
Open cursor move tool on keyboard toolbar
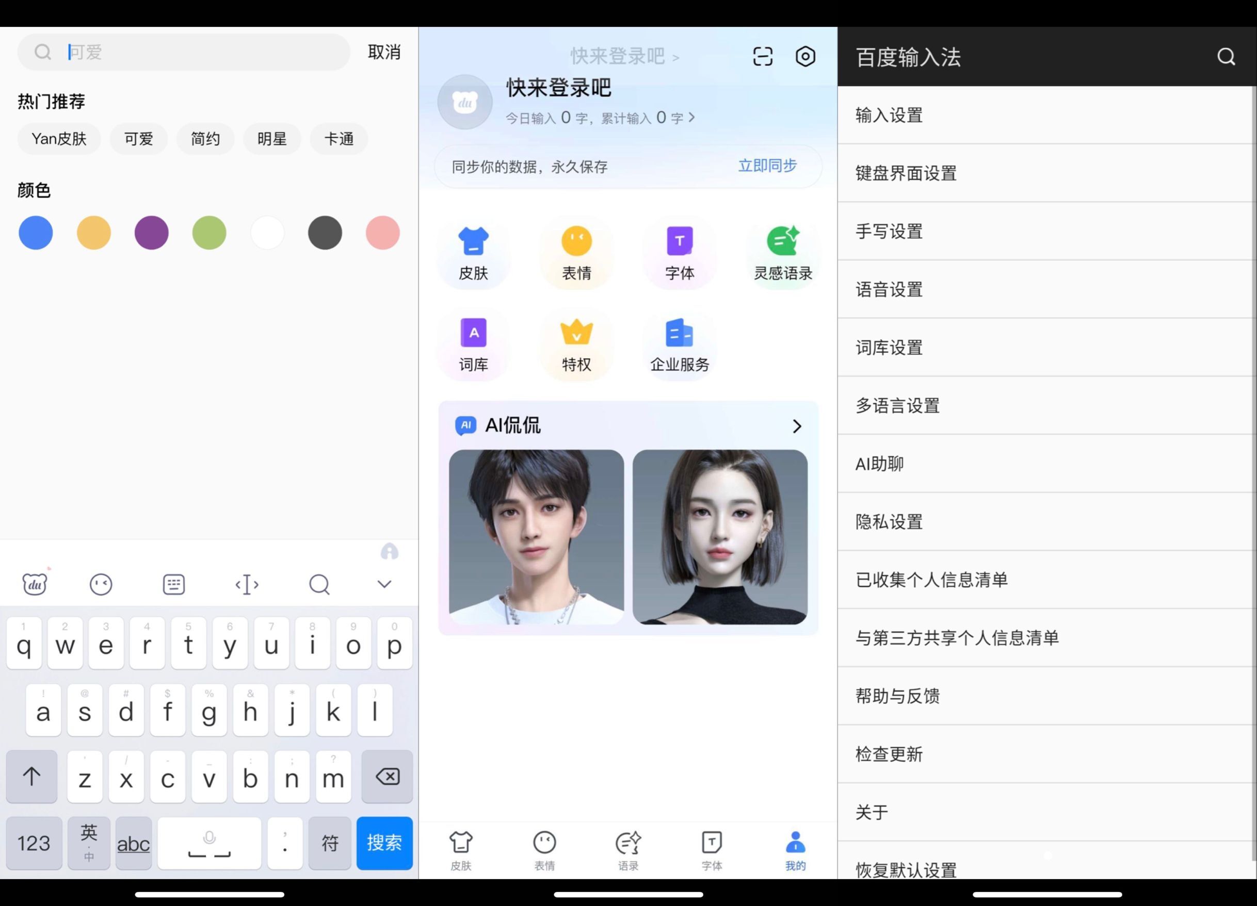[247, 584]
